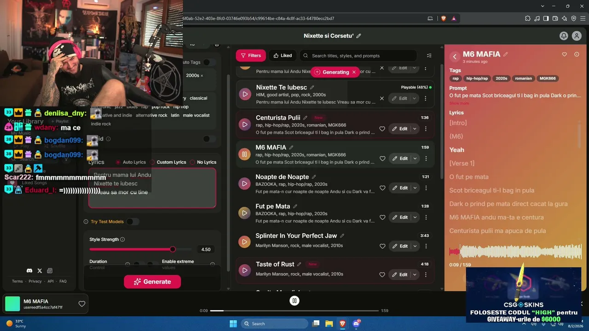
Task: Click the Generate button
Action: point(152,282)
